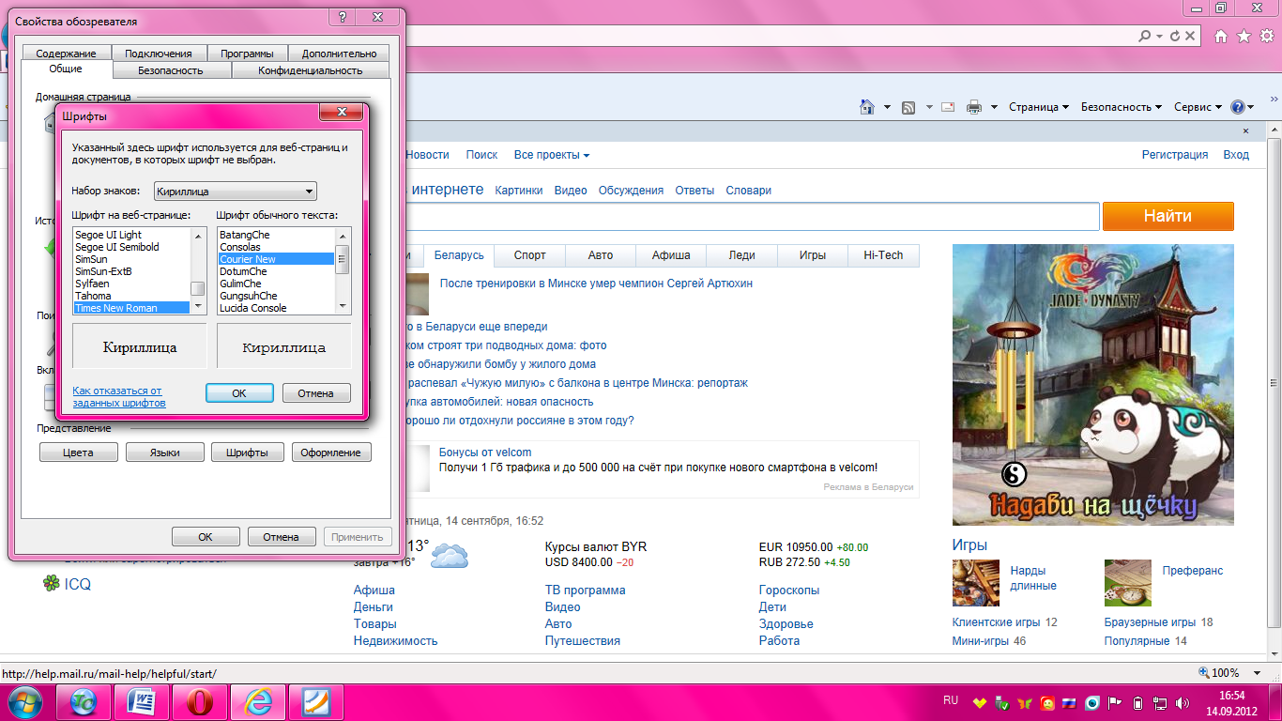Switch to the Конфиденциальность tab
Viewport: 1282px width, 721px height.
[x=311, y=70]
